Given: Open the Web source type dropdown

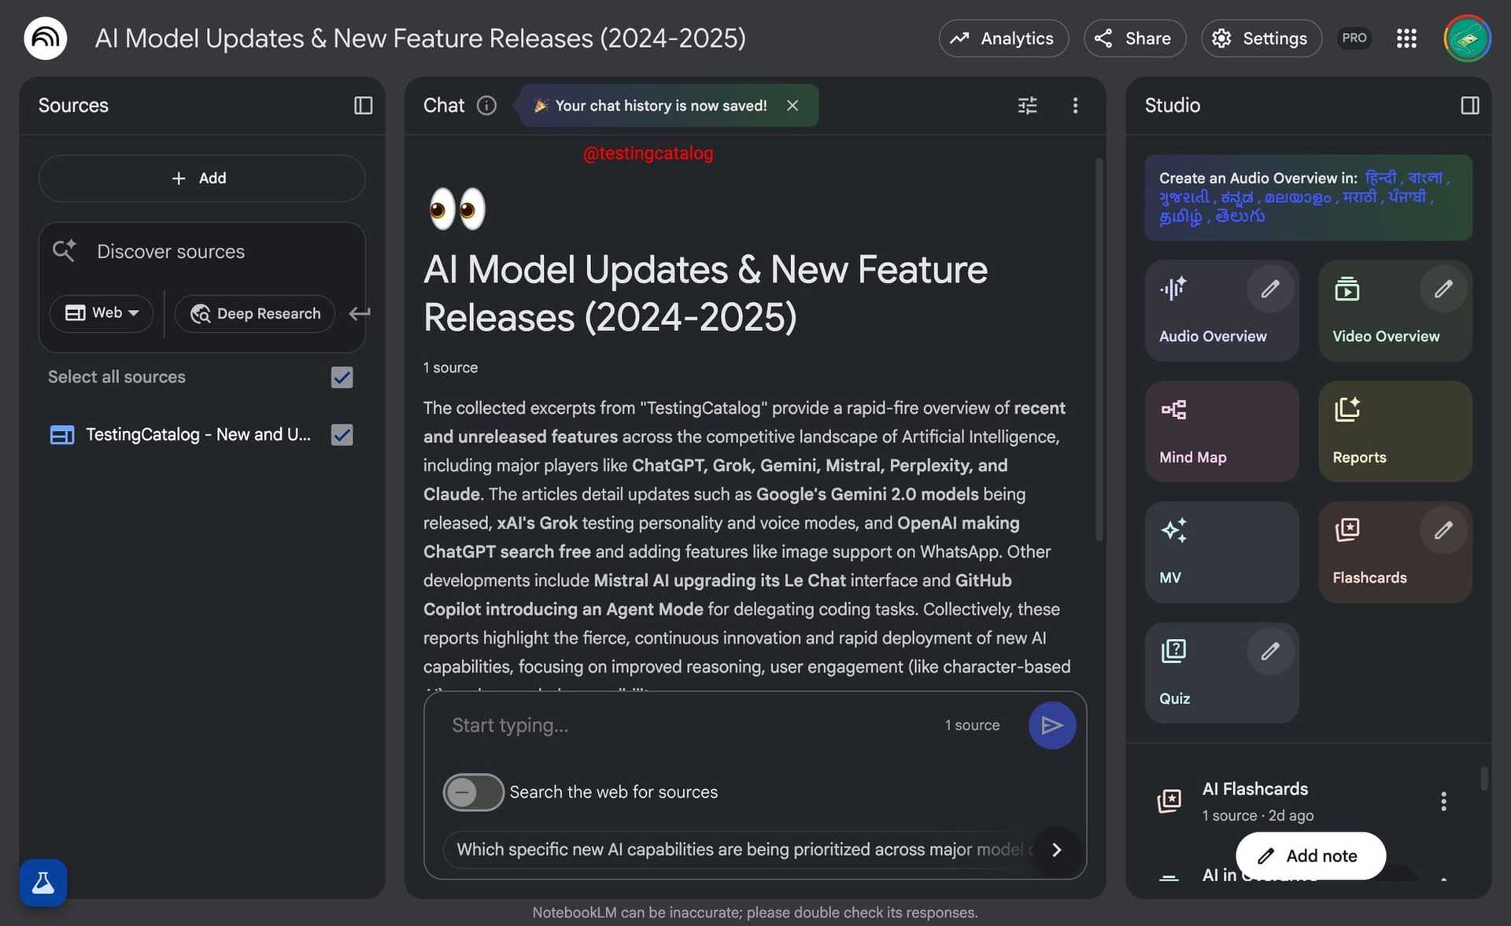Looking at the screenshot, I should pos(102,313).
